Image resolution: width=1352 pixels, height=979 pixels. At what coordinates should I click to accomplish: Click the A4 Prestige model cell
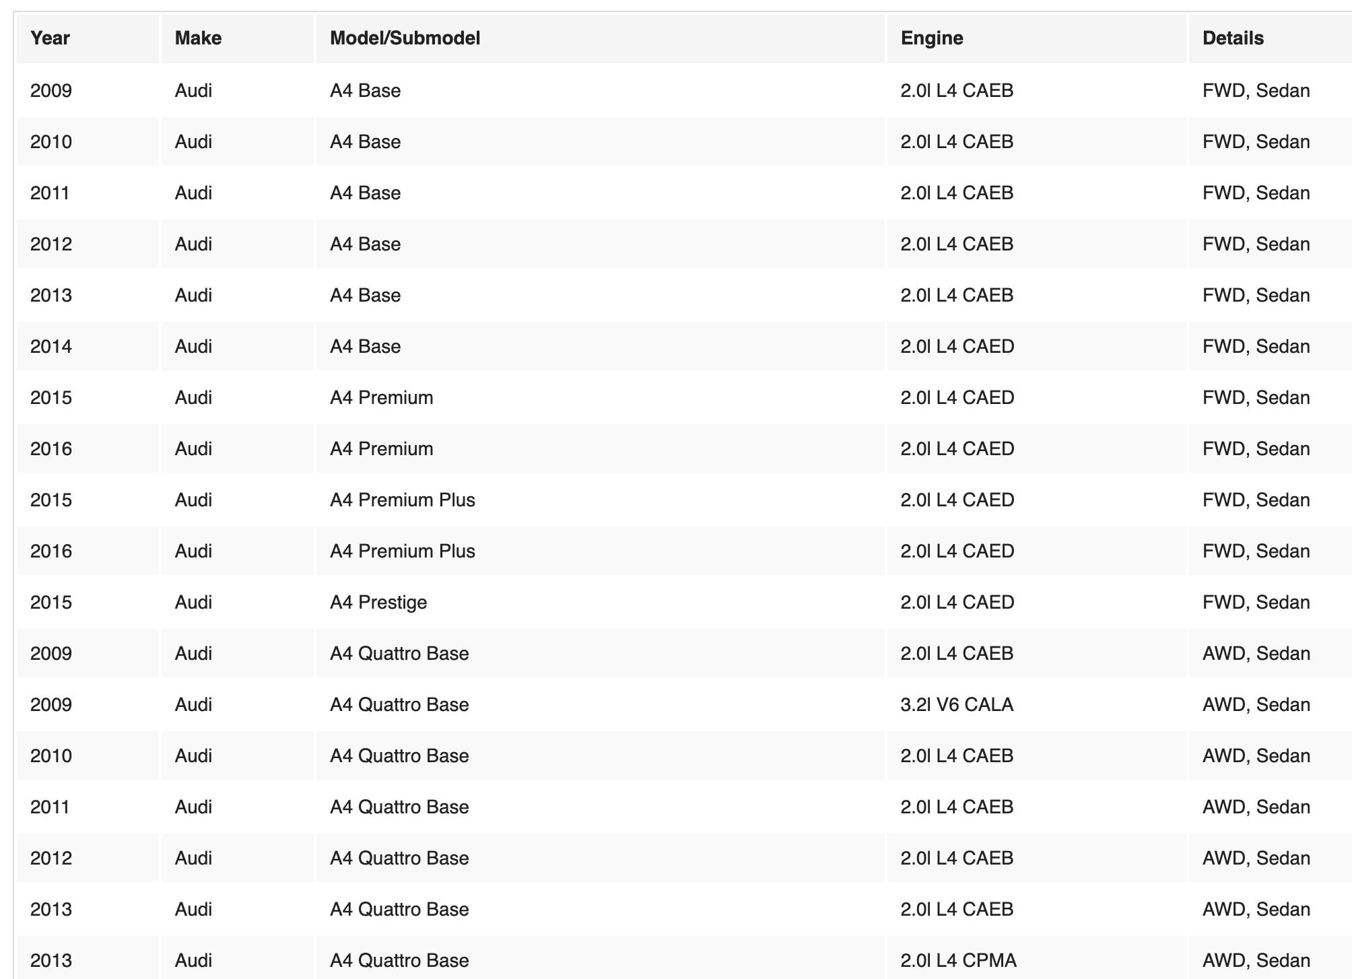pyautogui.click(x=378, y=603)
